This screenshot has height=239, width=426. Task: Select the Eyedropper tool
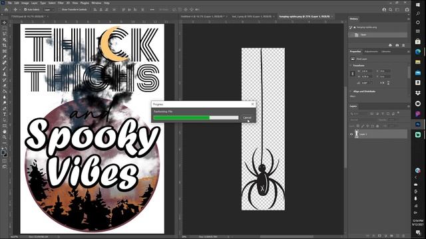pyautogui.click(x=5, y=57)
